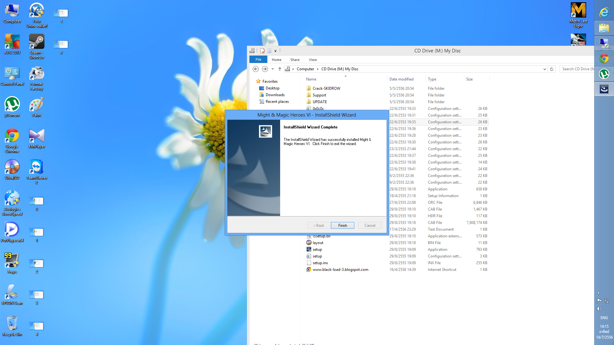Viewport: 614px width, 345px height.
Task: Expand the address bar history dropdown
Action: point(545,69)
